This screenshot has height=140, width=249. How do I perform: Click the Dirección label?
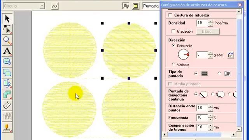click(x=177, y=40)
